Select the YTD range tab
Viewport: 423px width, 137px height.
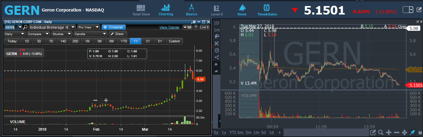click(124, 41)
